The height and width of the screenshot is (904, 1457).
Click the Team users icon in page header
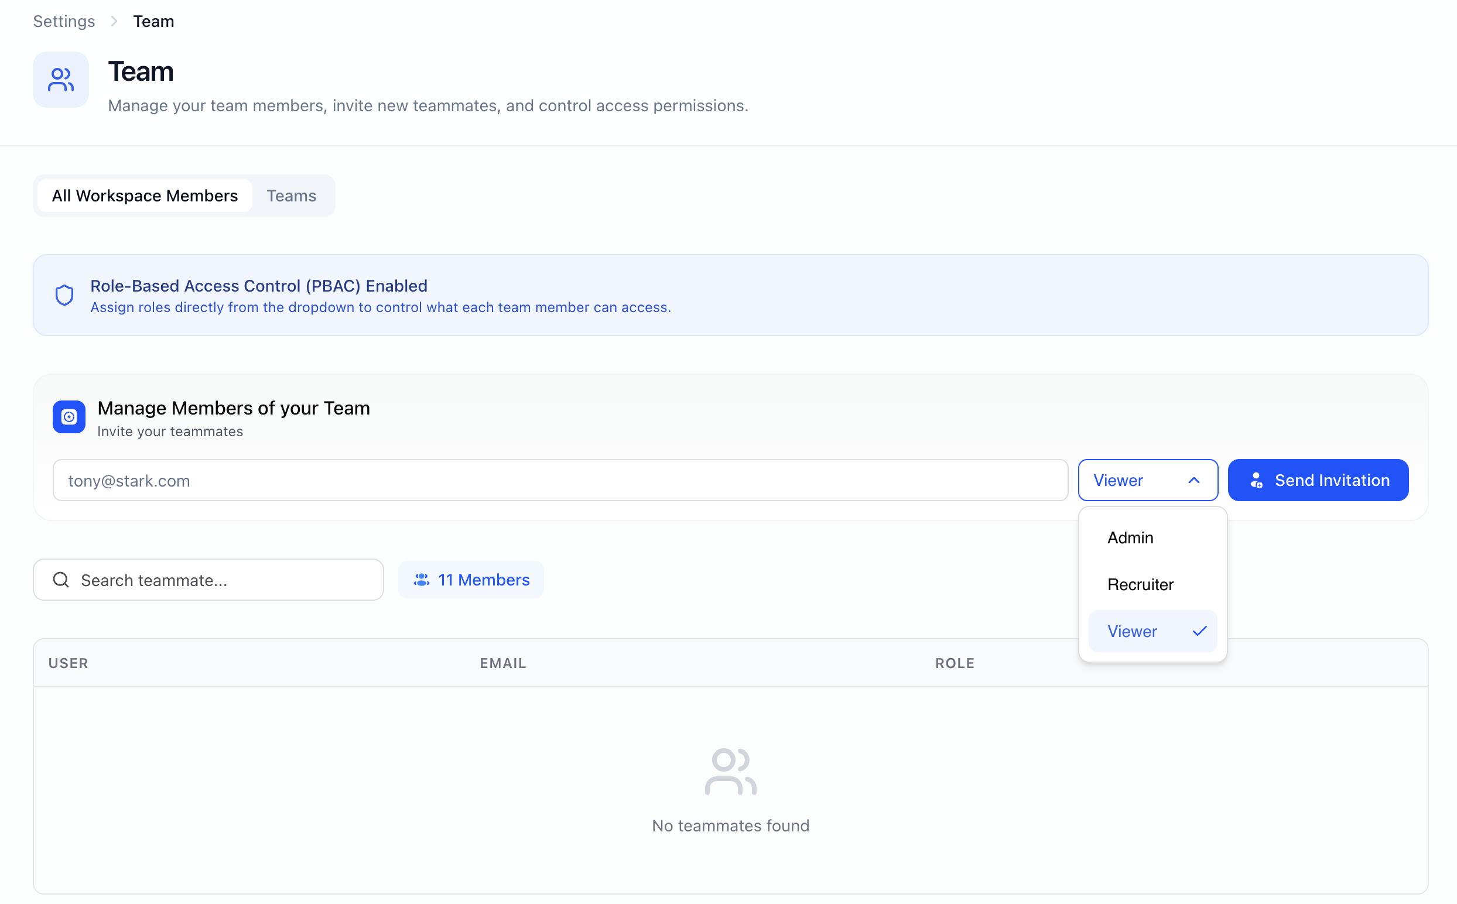click(x=60, y=80)
